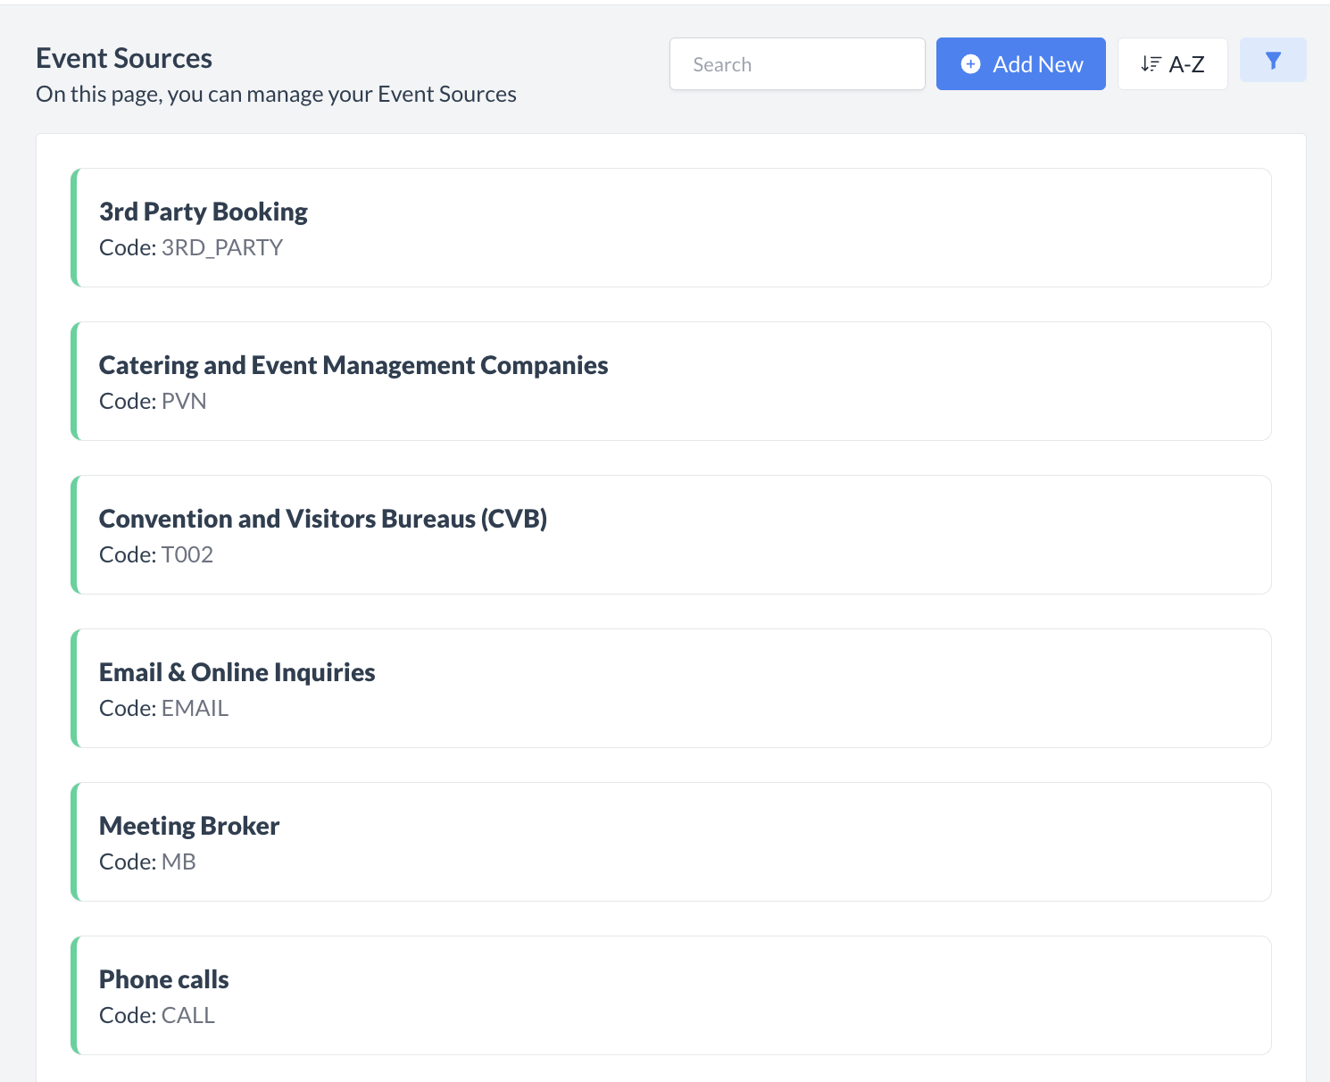Click the sort arrows icon beside A-Z
1330x1082 pixels.
click(x=1151, y=64)
